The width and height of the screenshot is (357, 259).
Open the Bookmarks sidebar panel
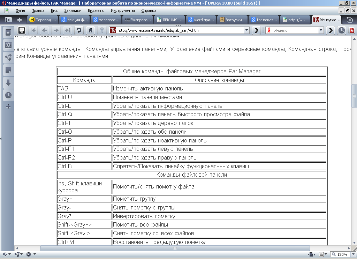8,32
